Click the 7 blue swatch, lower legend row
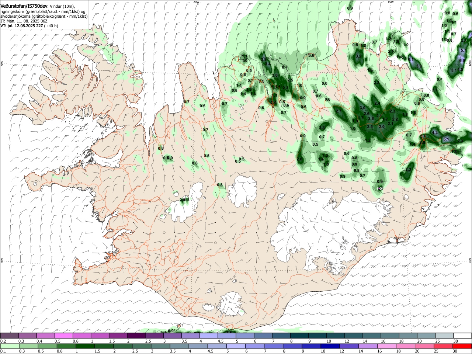472x354 pixels. (x=273, y=346)
